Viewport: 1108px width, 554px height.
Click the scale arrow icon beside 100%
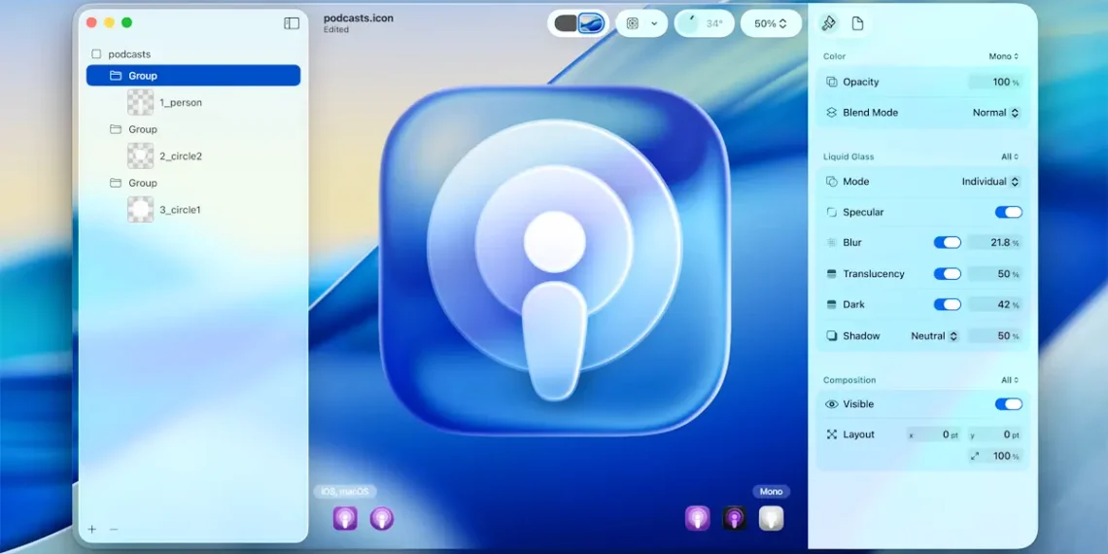(975, 457)
